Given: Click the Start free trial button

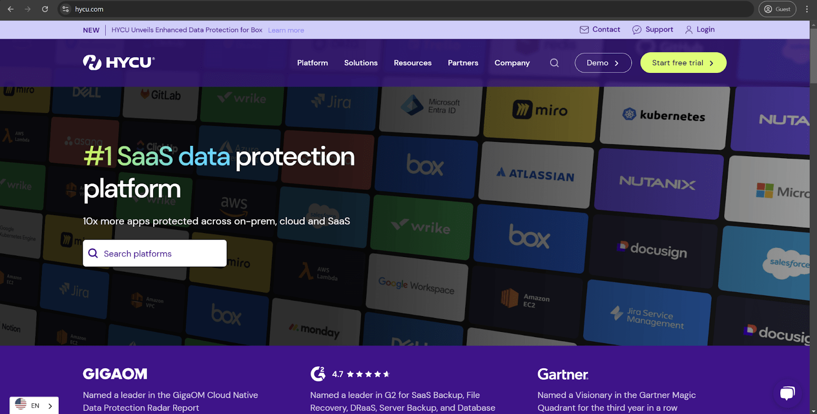Looking at the screenshot, I should [x=683, y=63].
